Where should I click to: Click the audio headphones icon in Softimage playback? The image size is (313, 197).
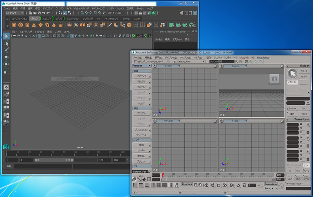pyautogui.click(x=245, y=185)
